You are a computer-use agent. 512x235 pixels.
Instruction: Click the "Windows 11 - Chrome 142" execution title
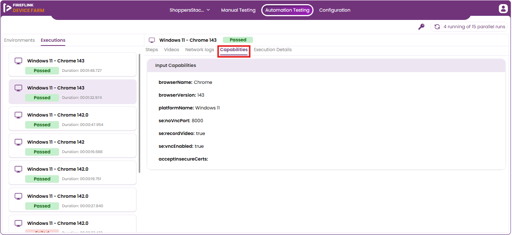tap(56, 142)
